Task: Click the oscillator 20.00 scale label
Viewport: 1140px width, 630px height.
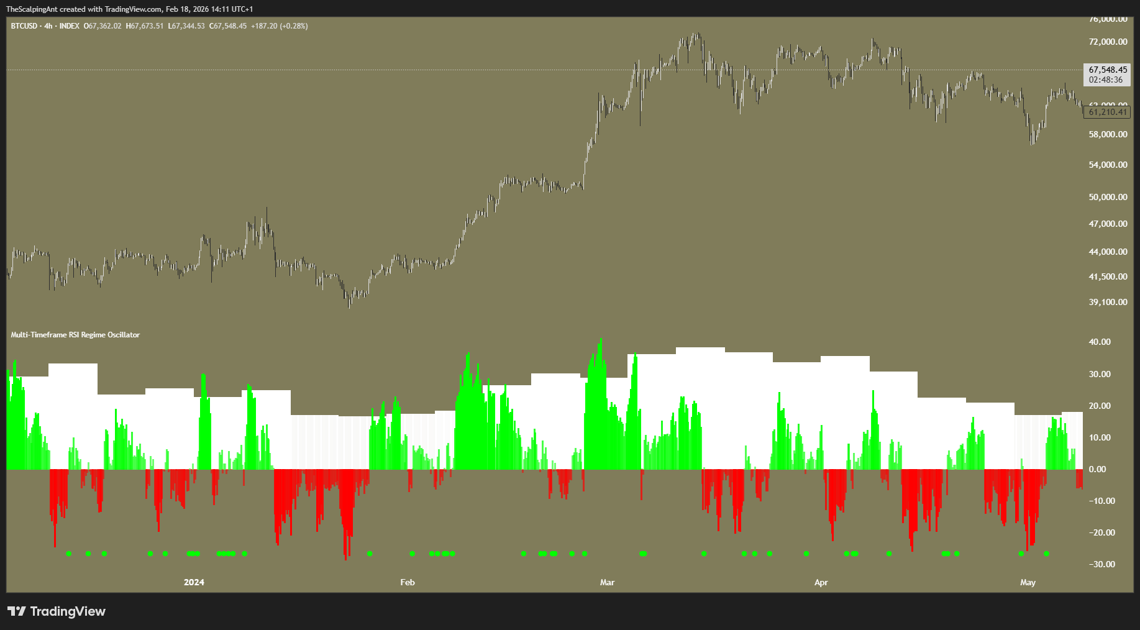Action: click(1100, 406)
